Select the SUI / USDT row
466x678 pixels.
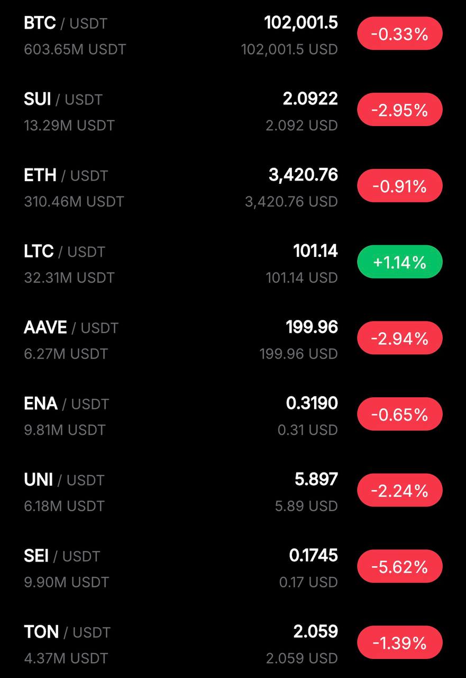[x=63, y=100]
